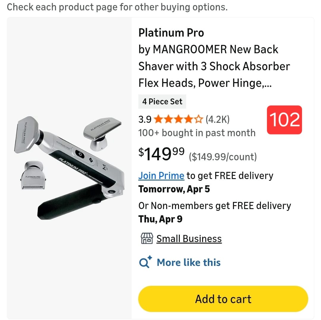Viewport: 321px width, 320px height.
Task: Tap the 100+ bought in past month text
Action: click(x=197, y=133)
